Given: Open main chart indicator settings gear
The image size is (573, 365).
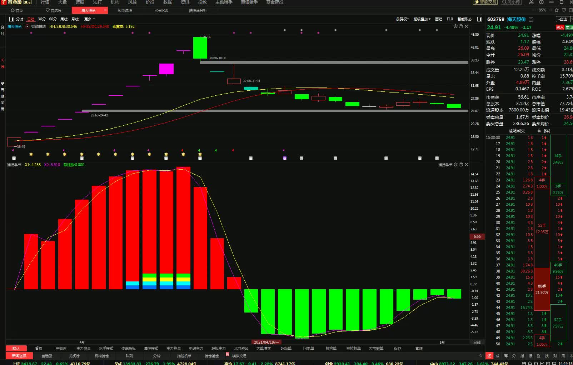Looking at the screenshot, I should (455, 26).
